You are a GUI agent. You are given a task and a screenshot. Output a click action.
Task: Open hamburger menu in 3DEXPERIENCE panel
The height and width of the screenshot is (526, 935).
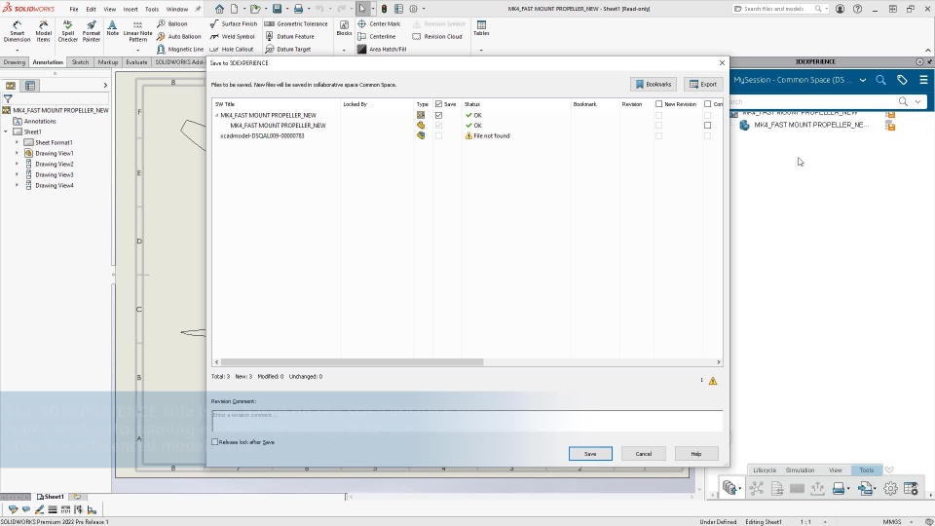point(923,80)
